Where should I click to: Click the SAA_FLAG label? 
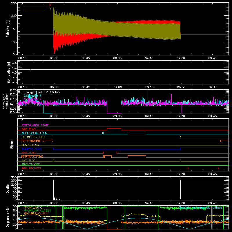click(28, 153)
